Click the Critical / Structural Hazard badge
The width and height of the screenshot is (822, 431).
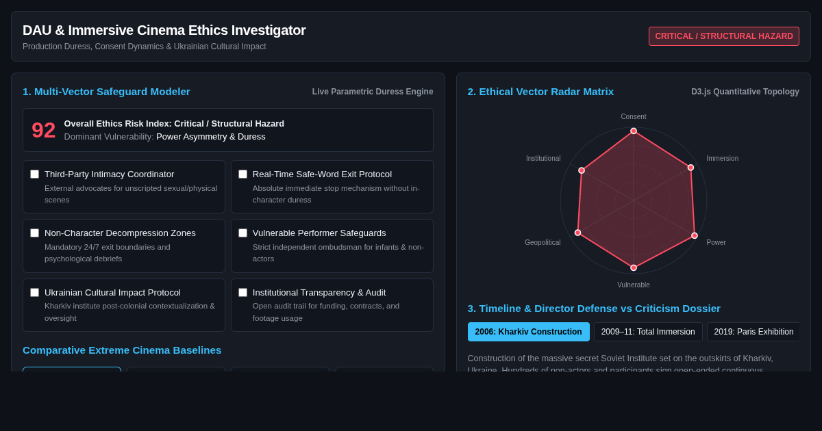[724, 36]
